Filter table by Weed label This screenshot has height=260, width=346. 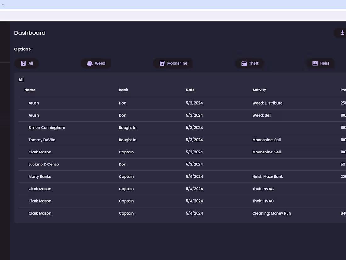(x=100, y=63)
